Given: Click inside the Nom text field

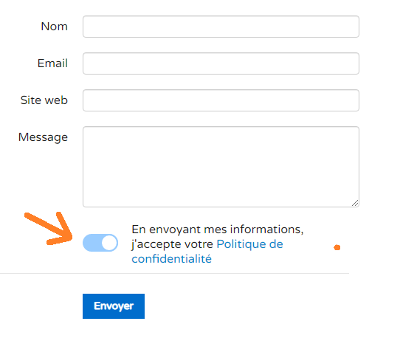Looking at the screenshot, I should click(x=221, y=27).
